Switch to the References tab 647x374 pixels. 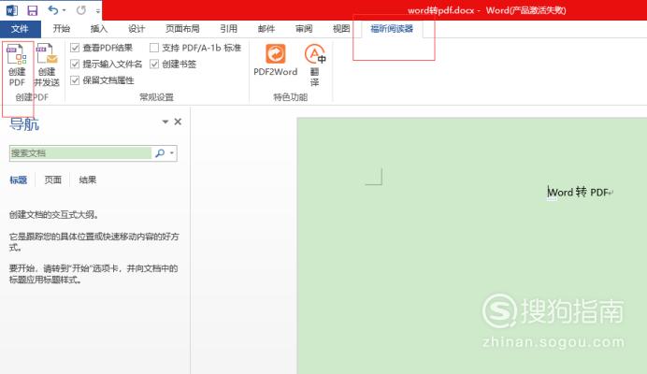point(228,28)
